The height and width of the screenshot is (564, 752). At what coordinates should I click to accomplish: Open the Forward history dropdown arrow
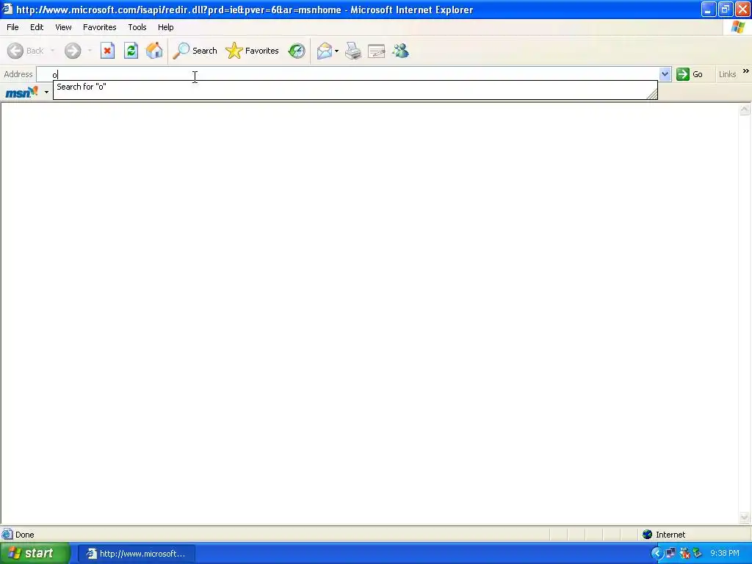pos(90,51)
